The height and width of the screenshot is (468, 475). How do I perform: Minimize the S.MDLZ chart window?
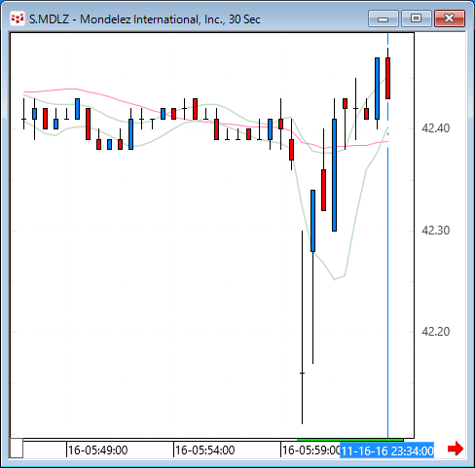click(384, 18)
